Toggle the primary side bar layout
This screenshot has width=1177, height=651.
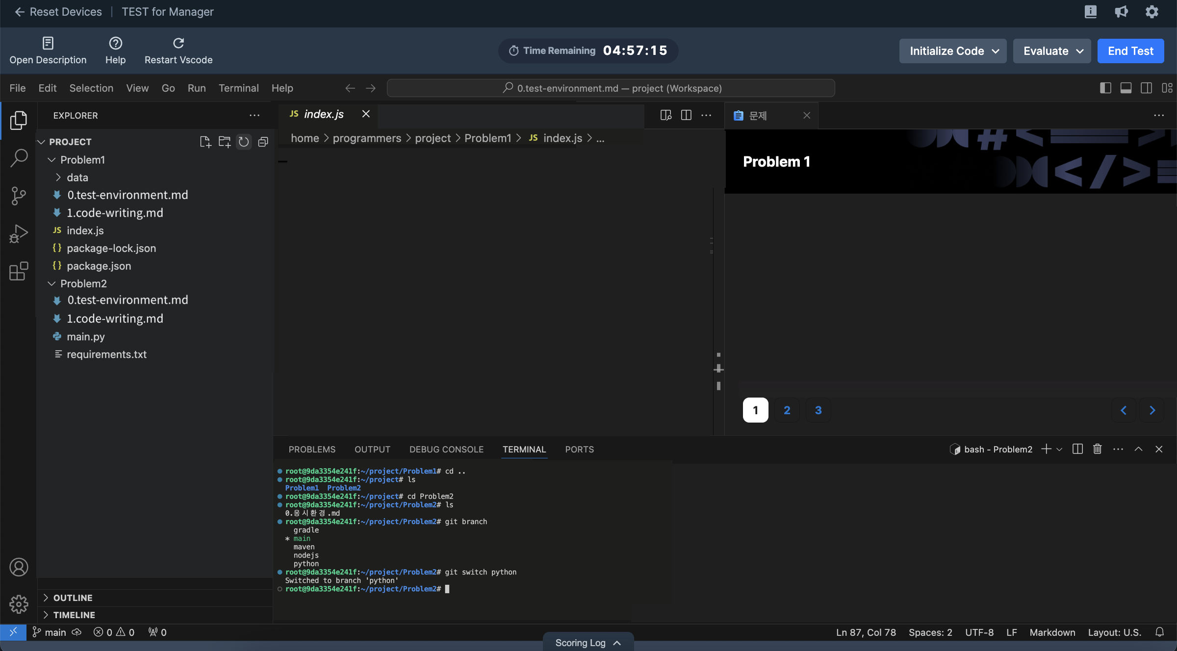coord(1105,88)
